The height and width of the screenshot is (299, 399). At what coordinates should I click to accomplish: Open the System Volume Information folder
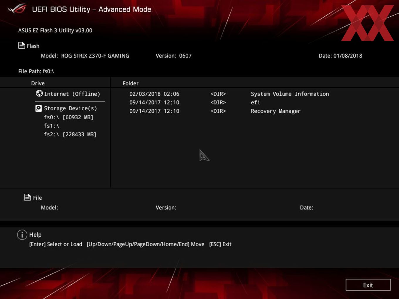[290, 94]
